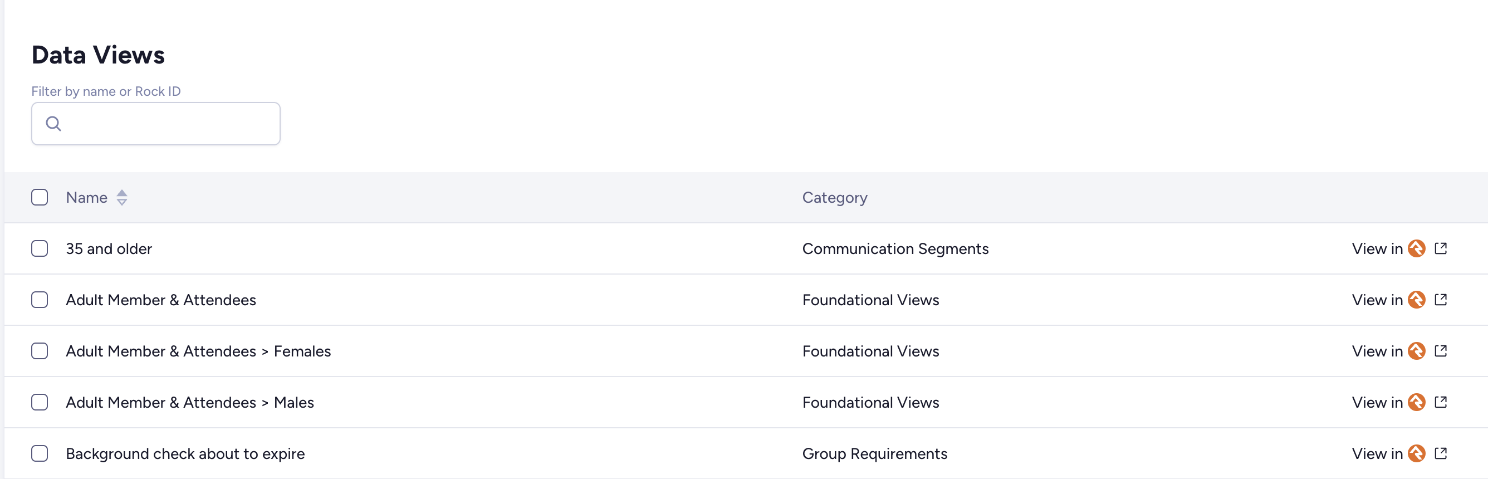The width and height of the screenshot is (1488, 479).
Task: Open external link icon for Females row
Action: point(1441,351)
